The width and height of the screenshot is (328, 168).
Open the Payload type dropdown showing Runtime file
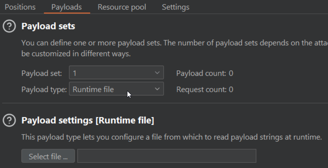[x=116, y=89]
